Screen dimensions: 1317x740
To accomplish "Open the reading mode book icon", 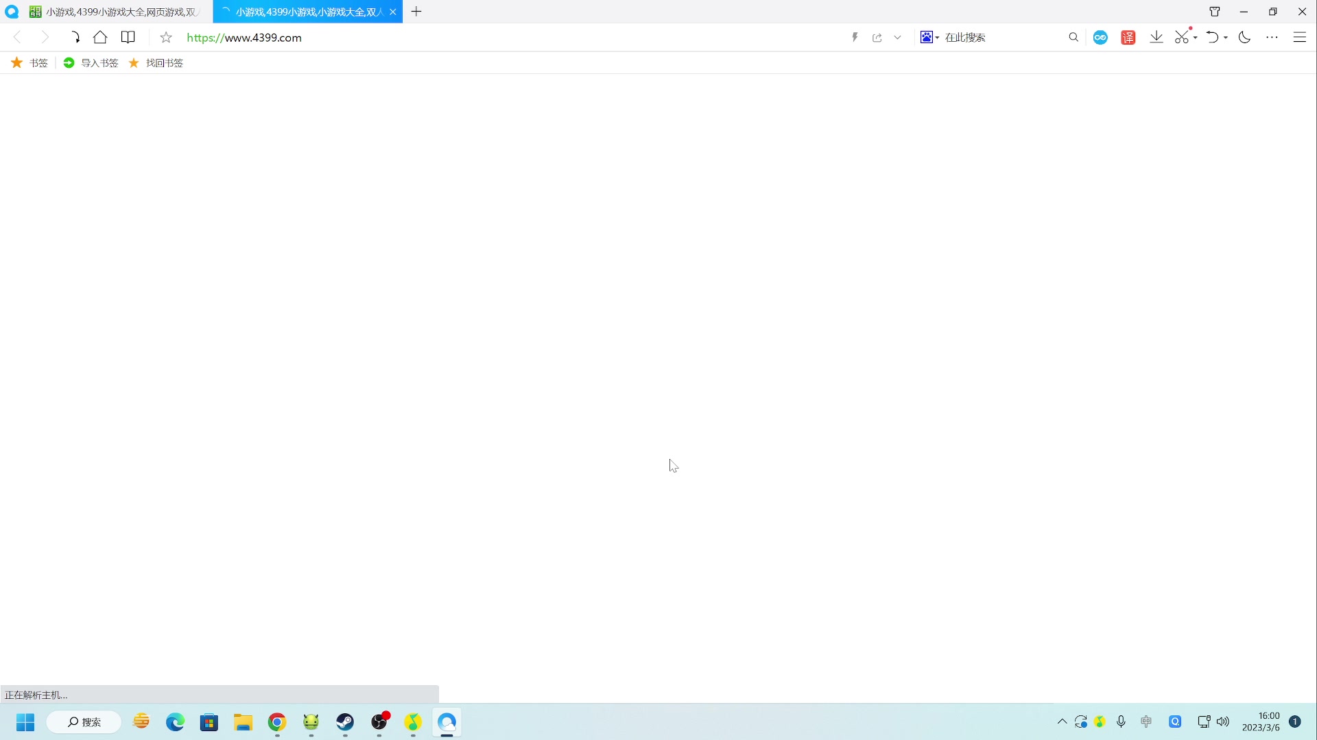I will point(128,38).
